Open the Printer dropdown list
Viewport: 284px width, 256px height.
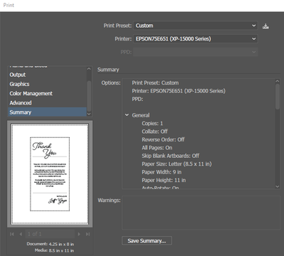(x=195, y=39)
